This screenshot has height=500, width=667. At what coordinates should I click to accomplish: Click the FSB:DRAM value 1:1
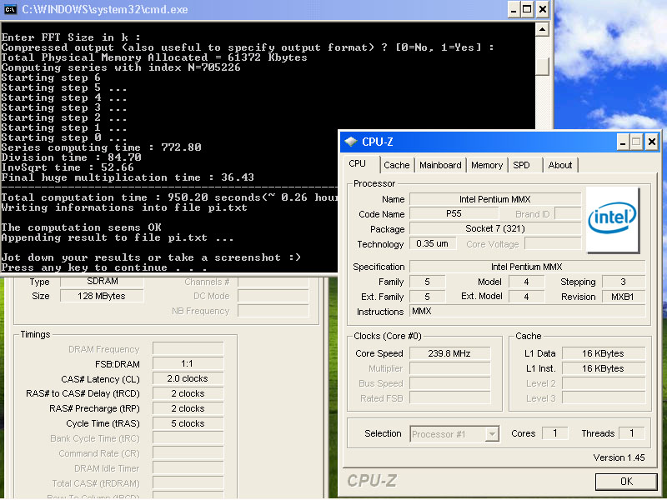click(x=188, y=364)
